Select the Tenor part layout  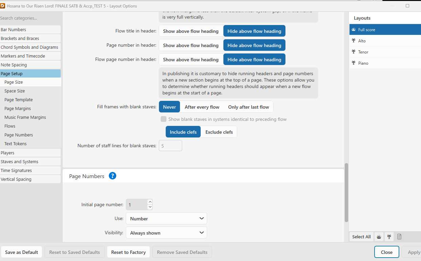point(363,52)
